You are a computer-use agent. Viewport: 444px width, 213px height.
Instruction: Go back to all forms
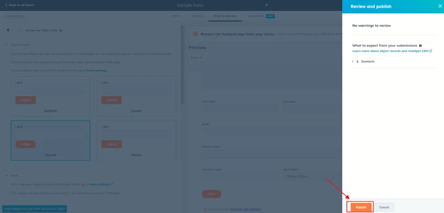pos(20,5)
